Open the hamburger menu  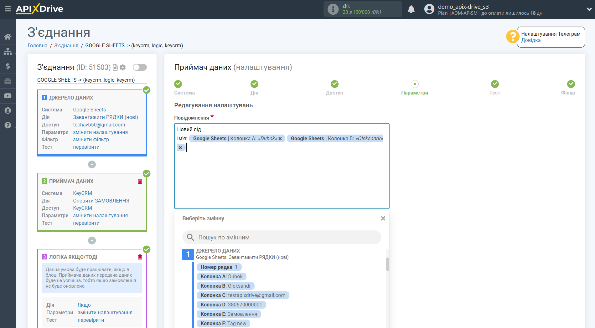8,9
